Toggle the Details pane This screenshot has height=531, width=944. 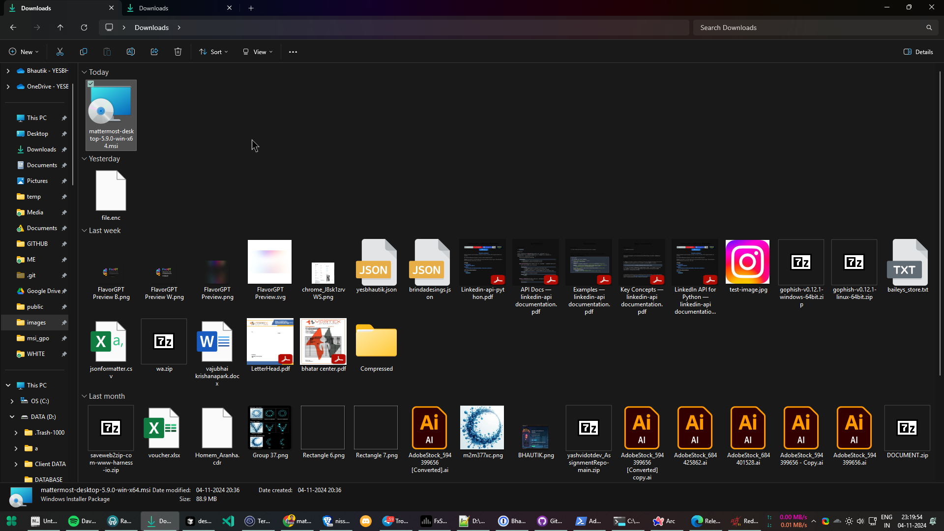(x=917, y=52)
